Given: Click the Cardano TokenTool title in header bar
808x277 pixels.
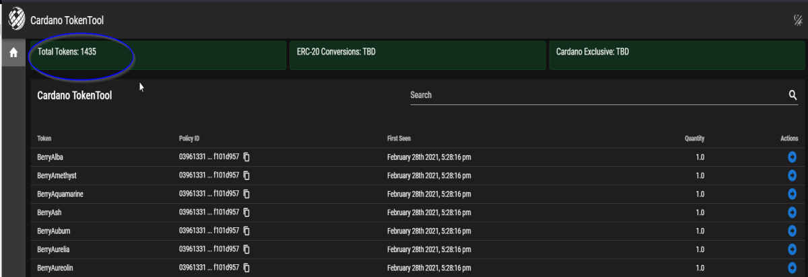Looking at the screenshot, I should pos(67,22).
